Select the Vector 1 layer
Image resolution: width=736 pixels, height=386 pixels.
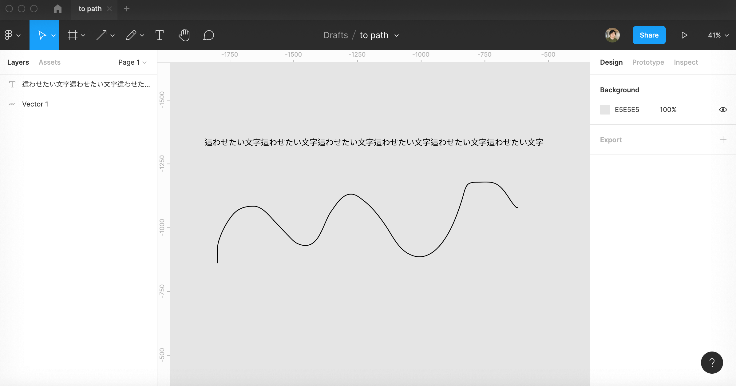[x=35, y=104]
